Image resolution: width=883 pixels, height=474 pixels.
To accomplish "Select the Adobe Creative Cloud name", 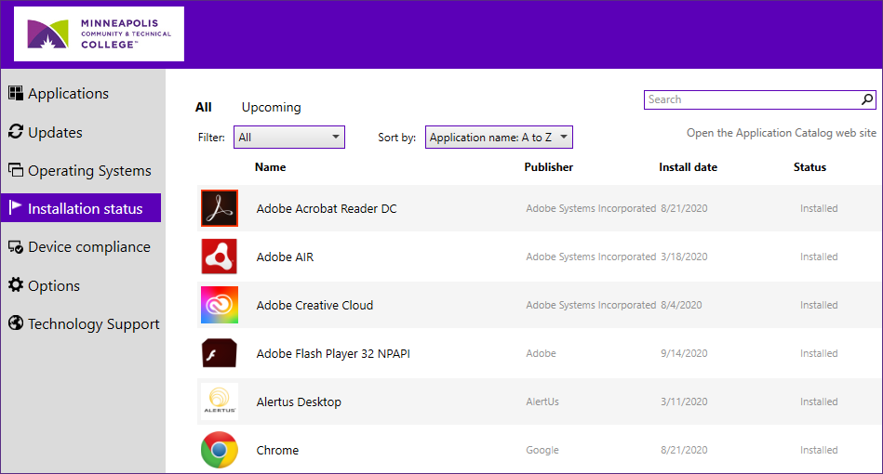I will [314, 306].
